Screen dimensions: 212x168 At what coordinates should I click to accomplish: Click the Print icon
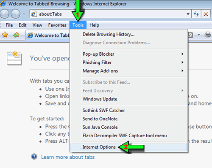208,35
